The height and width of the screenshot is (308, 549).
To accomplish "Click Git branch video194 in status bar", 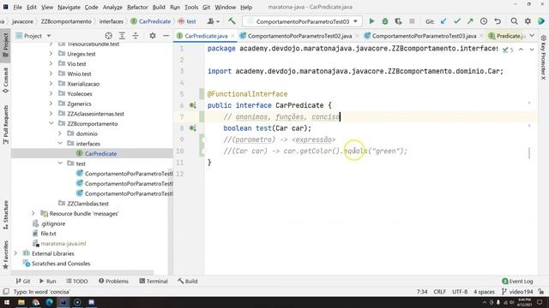I will pyautogui.click(x=517, y=292).
